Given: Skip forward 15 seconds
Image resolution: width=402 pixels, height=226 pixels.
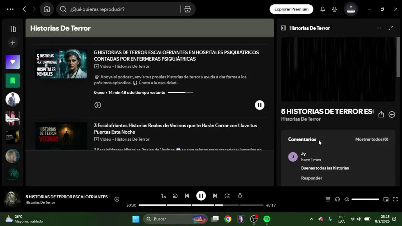Looking at the screenshot, I should pos(227,196).
